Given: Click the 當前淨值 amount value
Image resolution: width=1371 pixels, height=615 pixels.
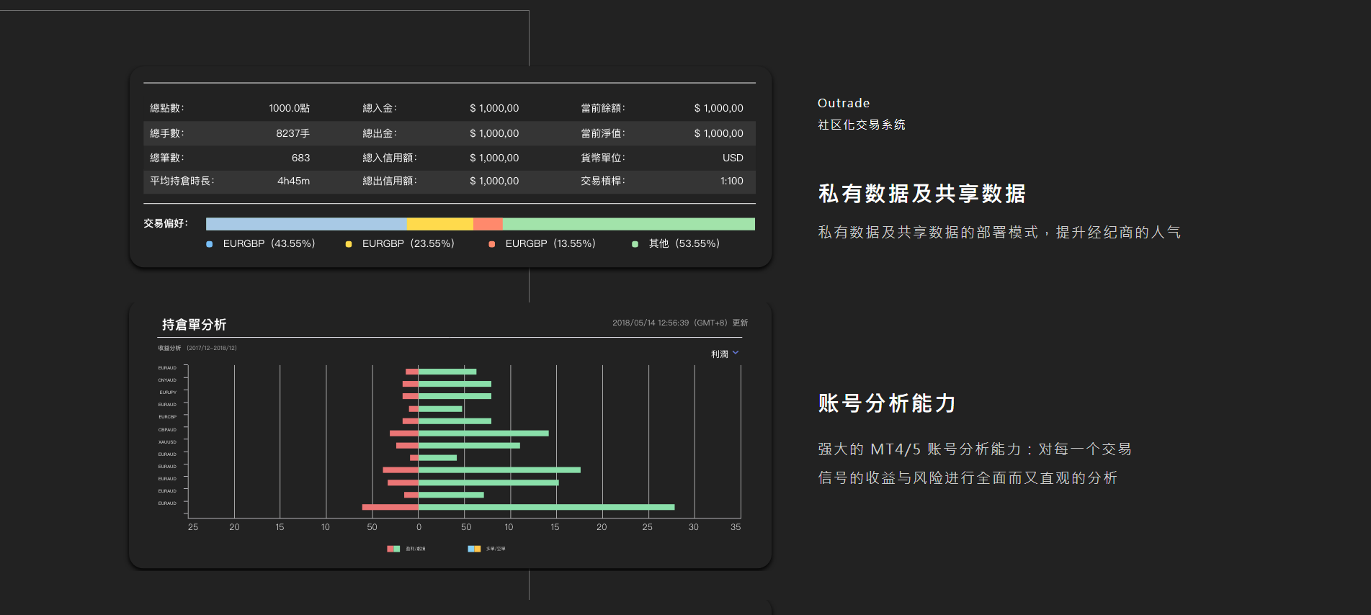Looking at the screenshot, I should (719, 133).
